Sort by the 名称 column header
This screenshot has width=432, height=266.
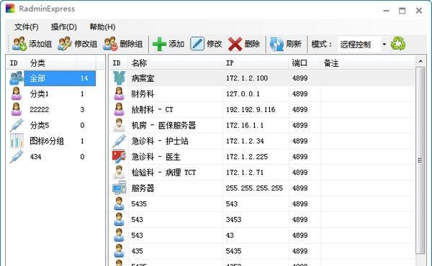point(175,63)
